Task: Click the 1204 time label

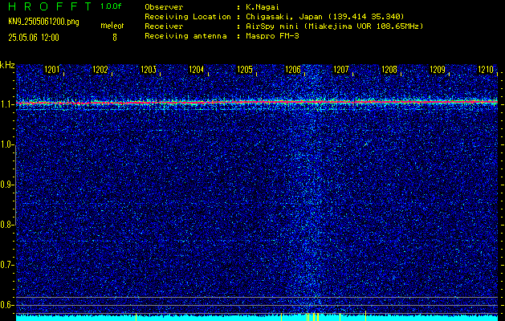Action: [x=196, y=69]
